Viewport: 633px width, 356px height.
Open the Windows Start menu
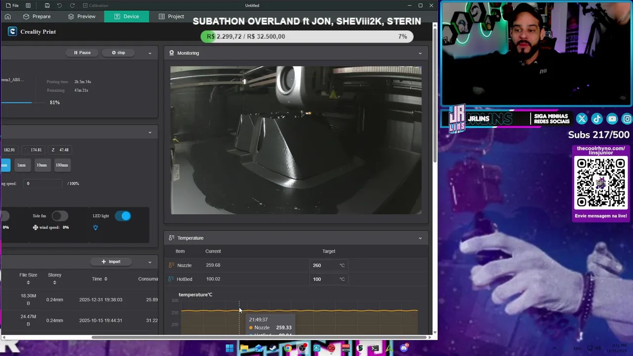tap(229, 348)
